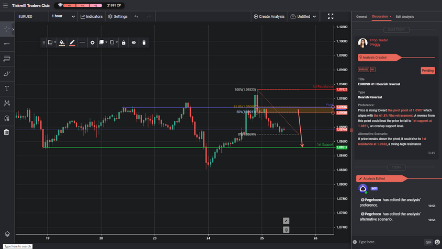Open the clone object dropdown
The height and width of the screenshot is (249, 442).
tap(114, 42)
